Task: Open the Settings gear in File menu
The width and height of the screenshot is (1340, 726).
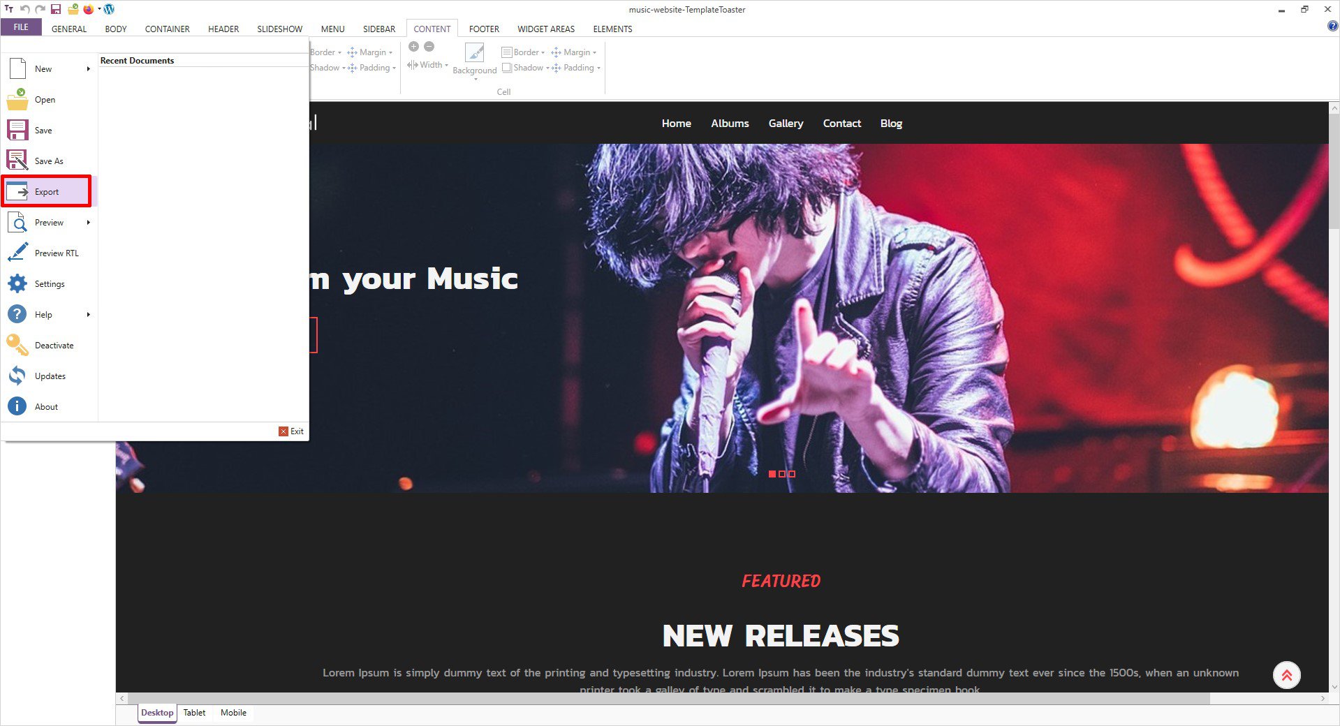Action: pyautogui.click(x=17, y=284)
